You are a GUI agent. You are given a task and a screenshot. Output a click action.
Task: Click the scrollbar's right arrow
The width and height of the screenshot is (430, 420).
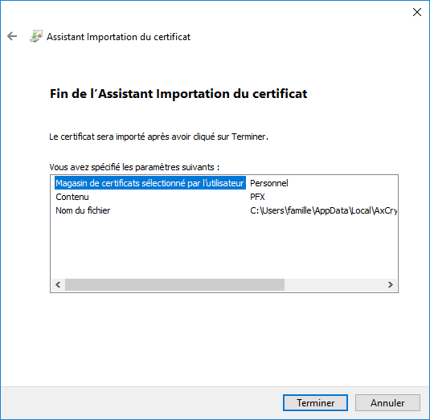(391, 284)
